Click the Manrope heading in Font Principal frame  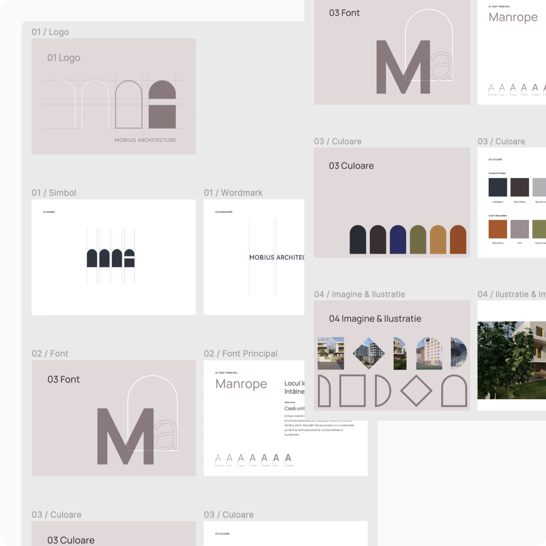pyautogui.click(x=241, y=384)
